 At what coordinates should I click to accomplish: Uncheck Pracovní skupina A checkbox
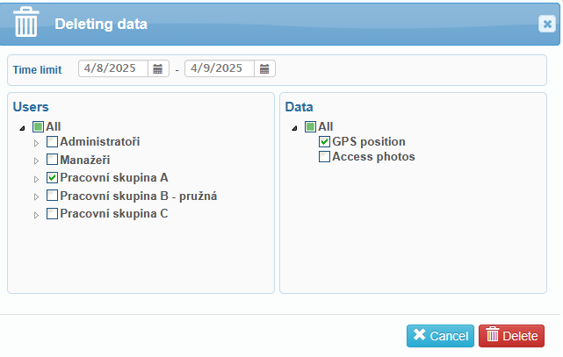[x=52, y=177]
